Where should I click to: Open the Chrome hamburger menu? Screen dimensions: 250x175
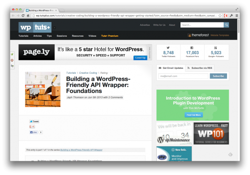point(237,15)
